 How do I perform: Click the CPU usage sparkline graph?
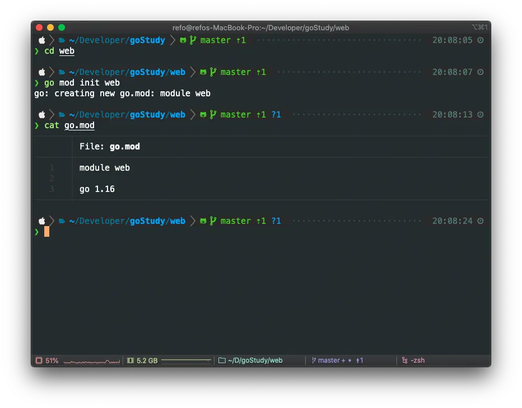91,361
